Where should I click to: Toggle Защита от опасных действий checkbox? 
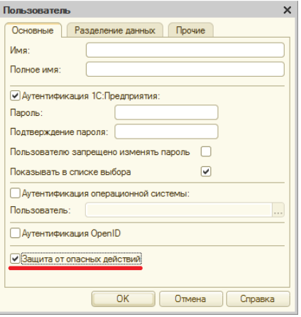15,259
